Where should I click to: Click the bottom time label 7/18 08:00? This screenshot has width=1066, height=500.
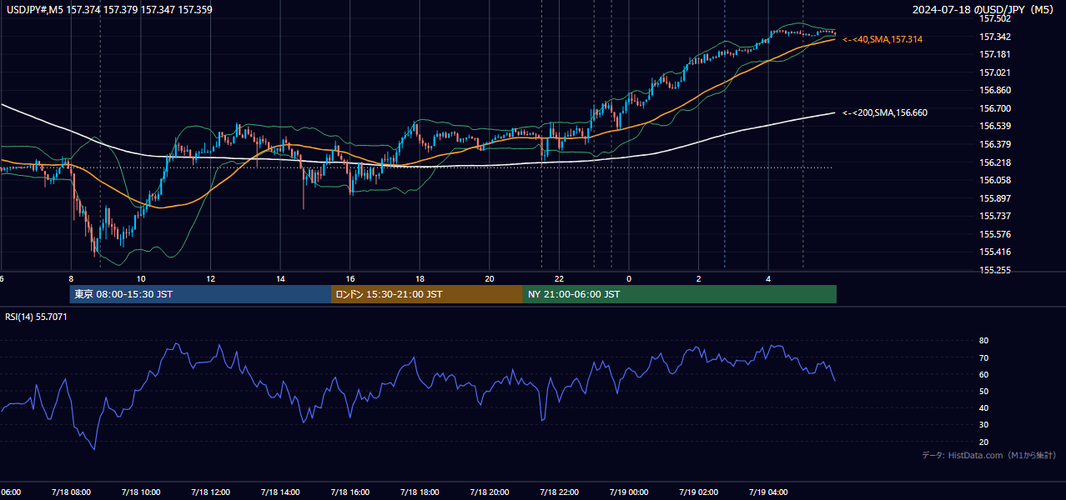[70, 492]
